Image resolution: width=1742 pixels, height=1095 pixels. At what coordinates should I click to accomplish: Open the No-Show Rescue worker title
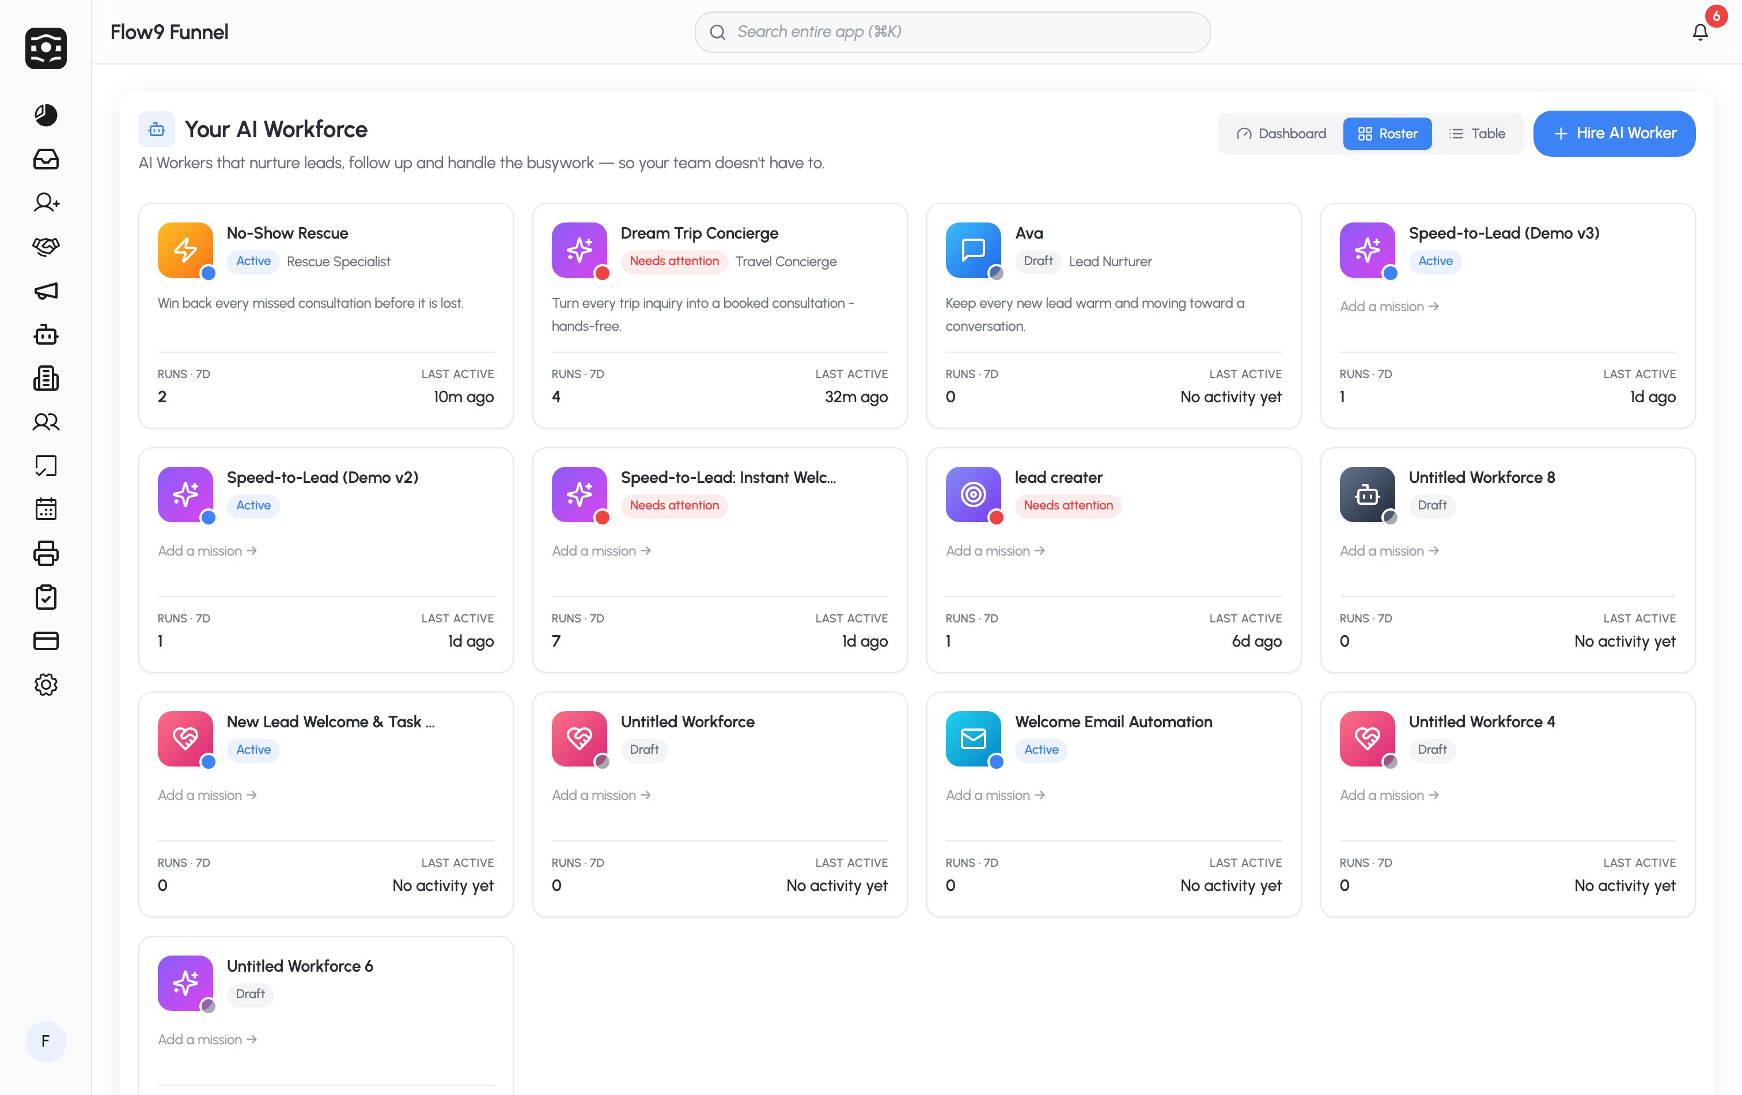pyautogui.click(x=287, y=233)
